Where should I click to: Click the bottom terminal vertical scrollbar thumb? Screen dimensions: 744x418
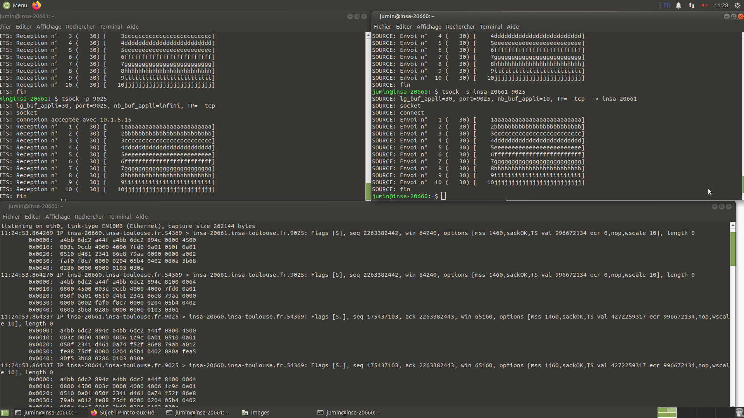(732, 248)
